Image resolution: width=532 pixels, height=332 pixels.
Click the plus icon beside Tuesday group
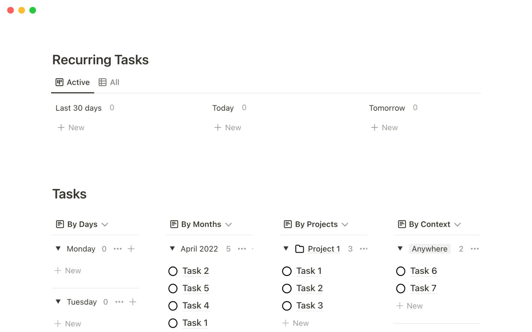coord(133,302)
